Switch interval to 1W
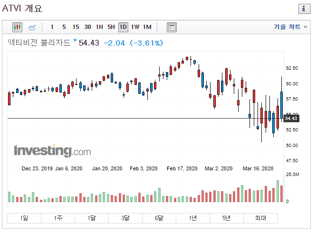The height and width of the screenshot is (232, 316). click(135, 27)
